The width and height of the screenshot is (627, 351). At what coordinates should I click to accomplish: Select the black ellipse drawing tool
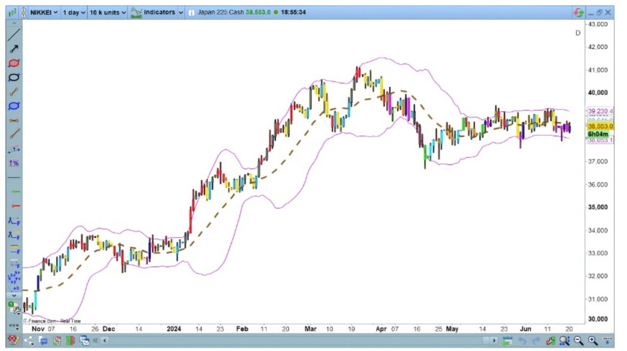[14, 77]
